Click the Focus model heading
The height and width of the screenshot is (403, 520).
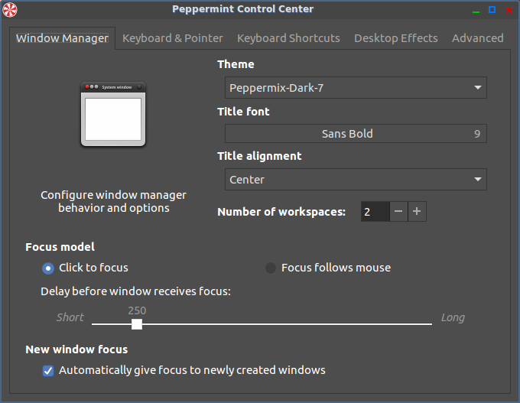(x=60, y=247)
